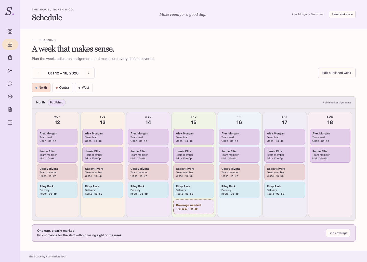This screenshot has width=367, height=262.
Task: Go to the previous week arrow
Action: (38, 73)
